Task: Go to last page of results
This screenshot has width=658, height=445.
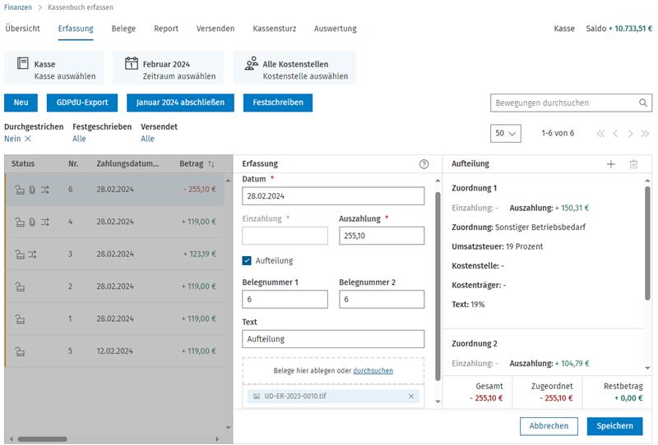Action: [x=645, y=134]
